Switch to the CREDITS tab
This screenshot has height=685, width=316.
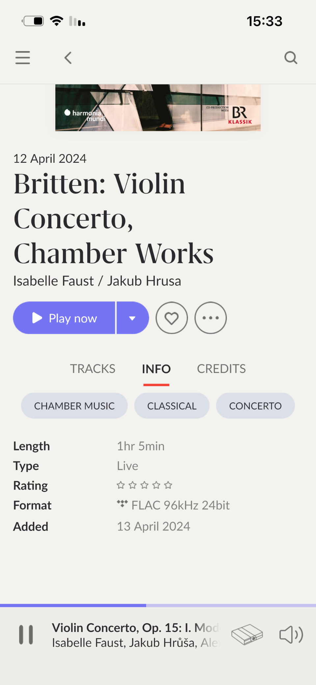[221, 369]
